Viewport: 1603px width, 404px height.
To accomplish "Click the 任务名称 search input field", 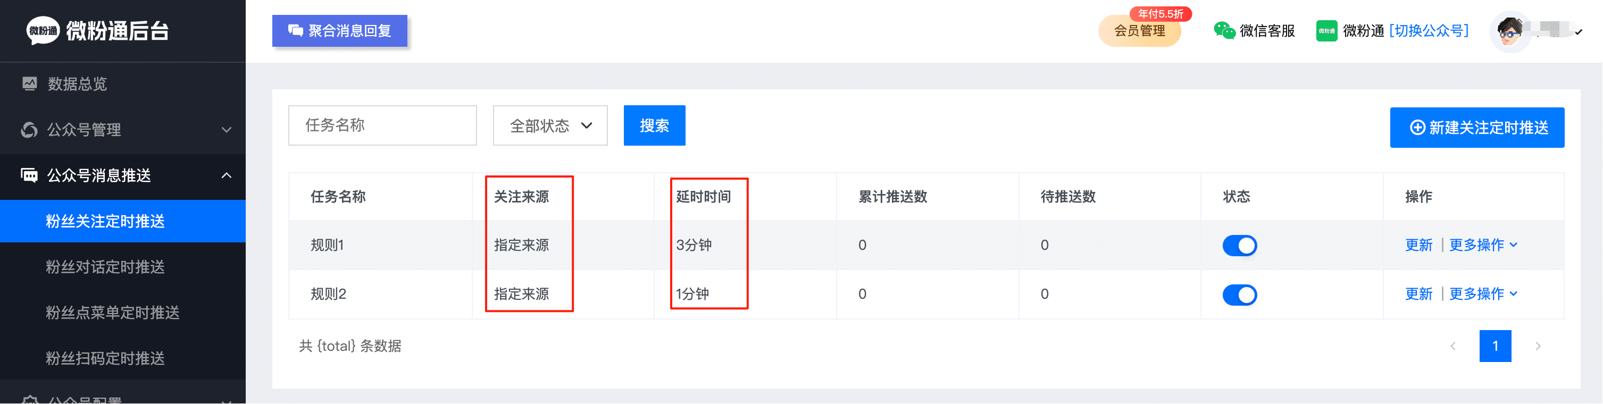I will coord(382,125).
